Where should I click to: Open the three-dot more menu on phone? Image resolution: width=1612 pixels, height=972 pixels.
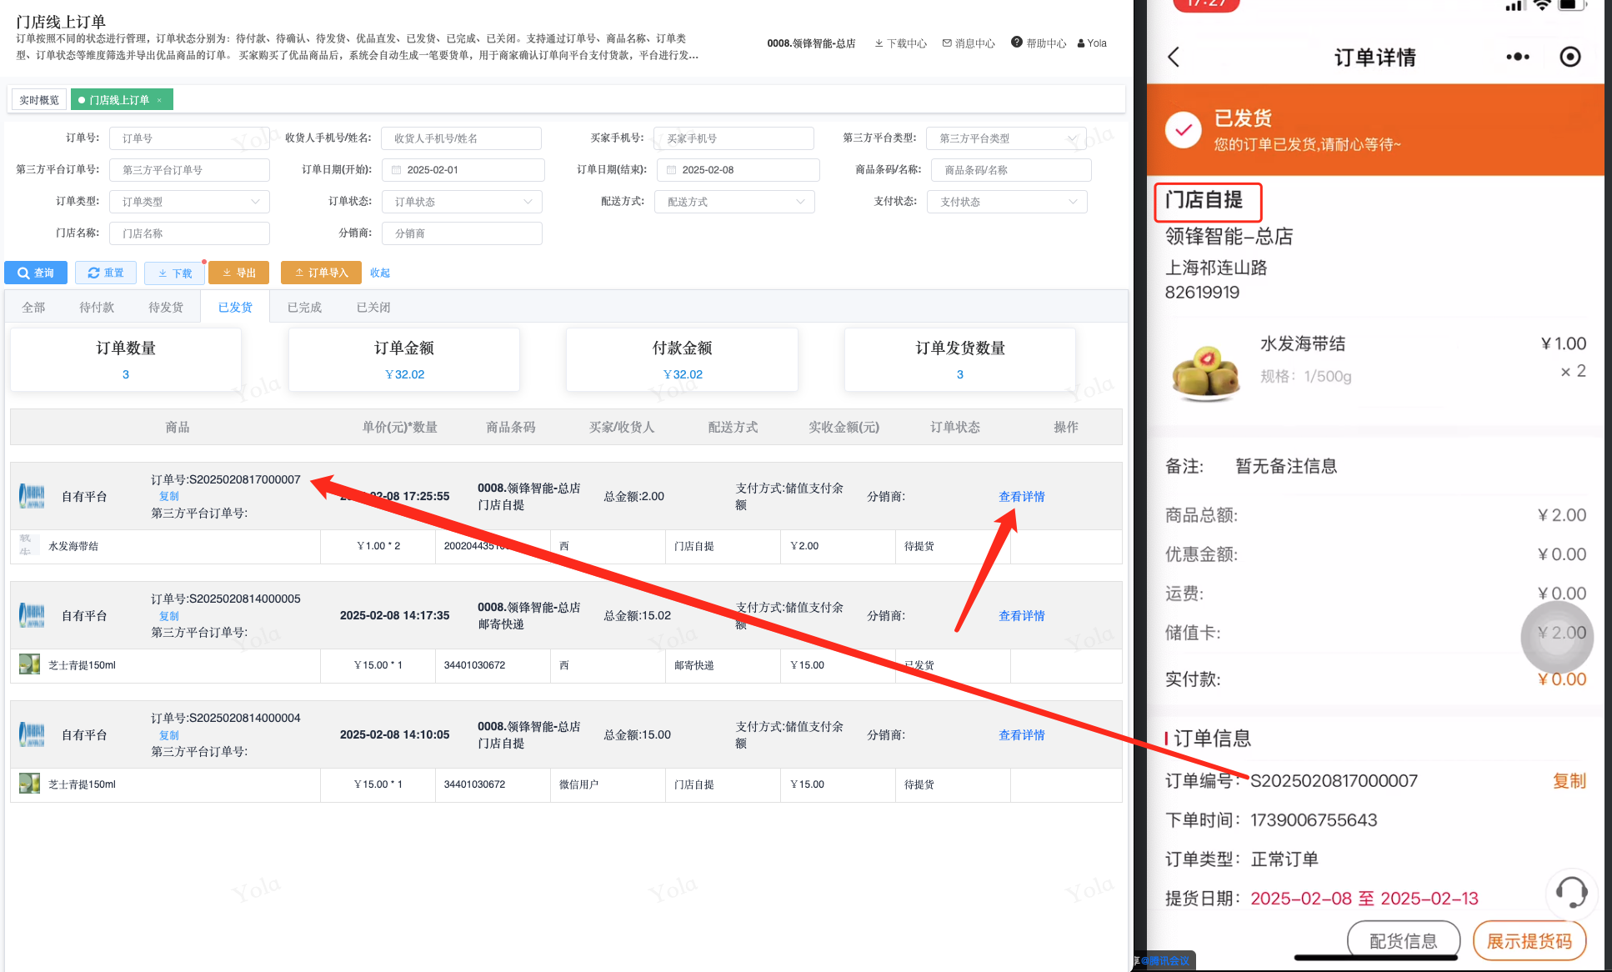pos(1517,58)
